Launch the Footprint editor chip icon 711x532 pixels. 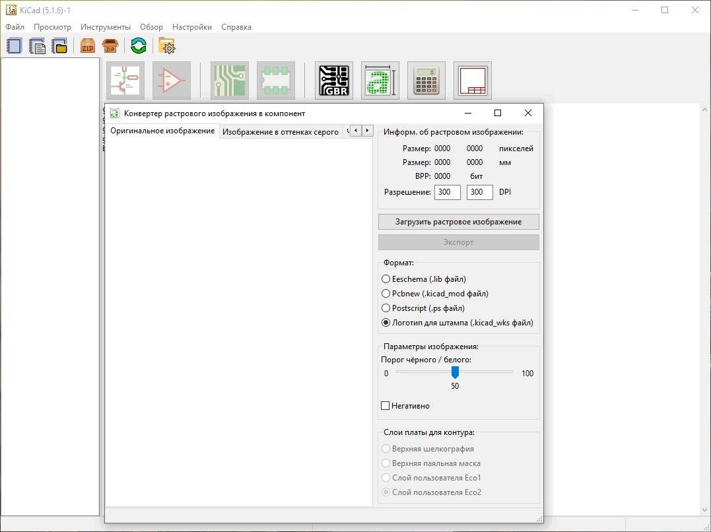pyautogui.click(x=276, y=81)
